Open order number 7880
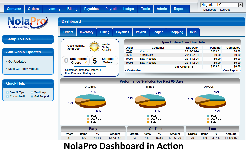246x152 pixels. (x=129, y=51)
